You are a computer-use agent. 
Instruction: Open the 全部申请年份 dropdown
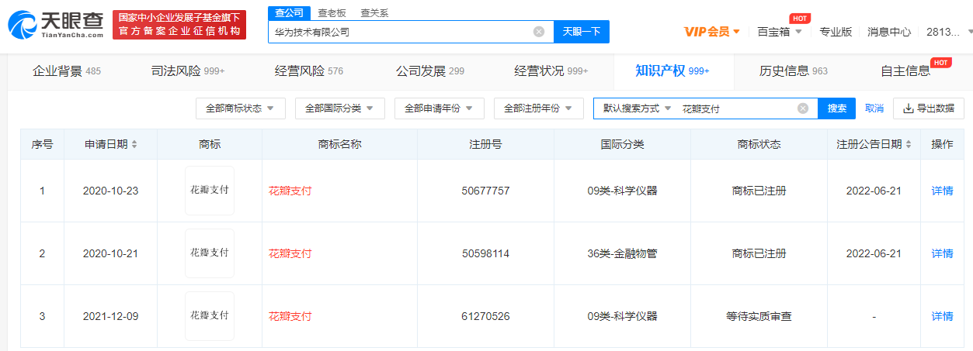pos(439,108)
